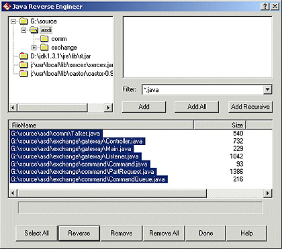This screenshot has width=282, height=249.
Task: Select the rt.jar library folder icon
Action: 23,56
